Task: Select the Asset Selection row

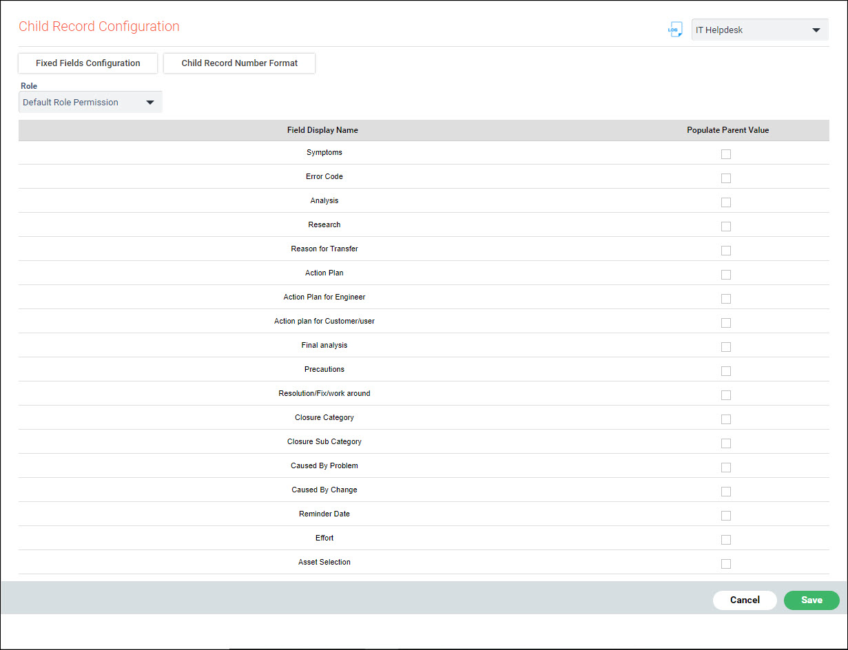Action: 725,563
